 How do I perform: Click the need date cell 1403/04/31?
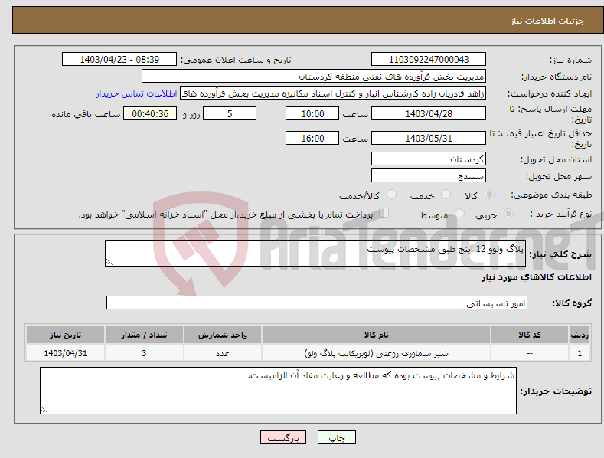click(65, 353)
